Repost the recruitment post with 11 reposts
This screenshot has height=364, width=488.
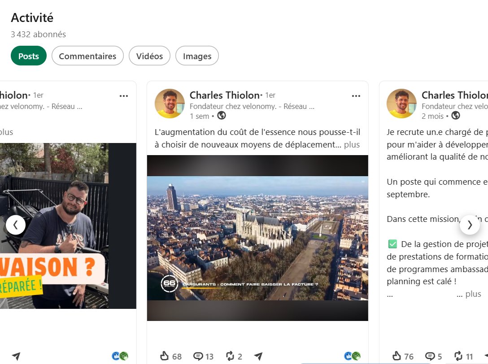point(463,356)
